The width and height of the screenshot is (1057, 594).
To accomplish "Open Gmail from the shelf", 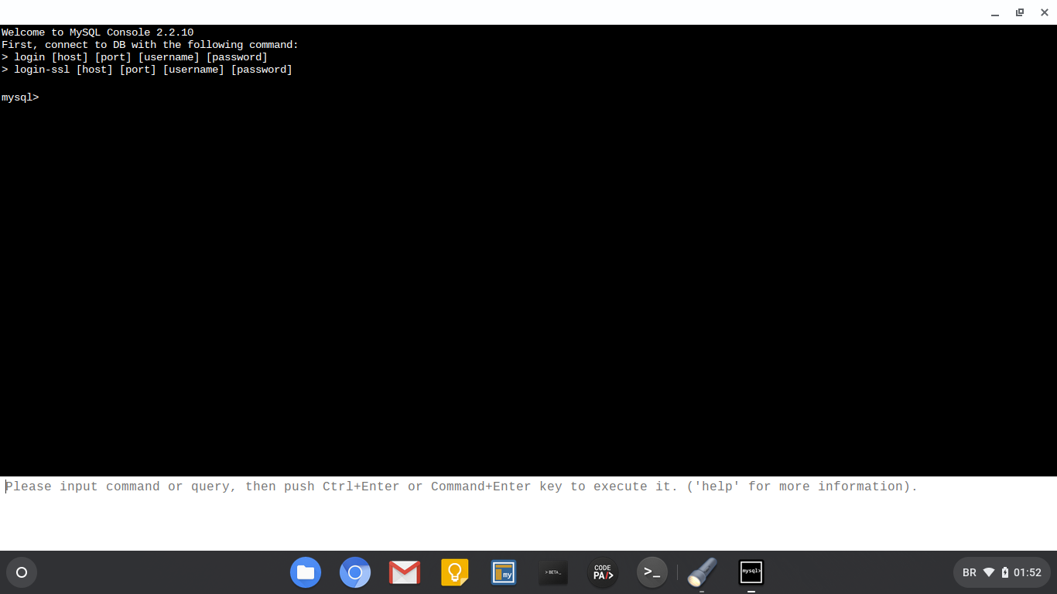I will [x=405, y=572].
